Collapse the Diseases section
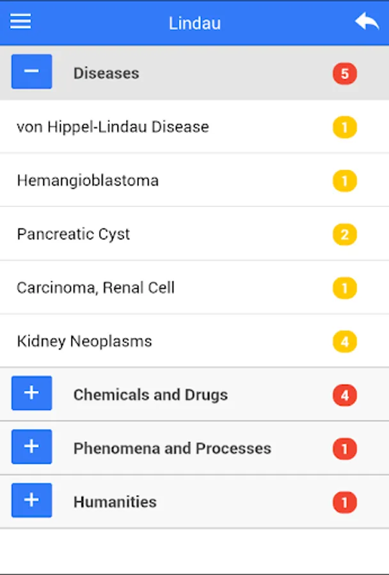 coord(31,72)
